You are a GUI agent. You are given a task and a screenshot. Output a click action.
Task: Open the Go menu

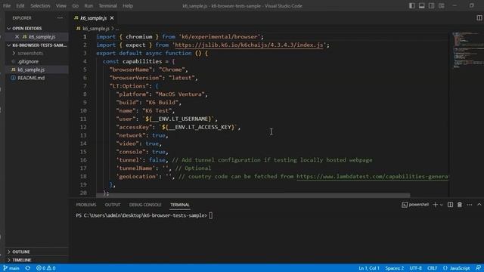pyautogui.click(x=75, y=5)
